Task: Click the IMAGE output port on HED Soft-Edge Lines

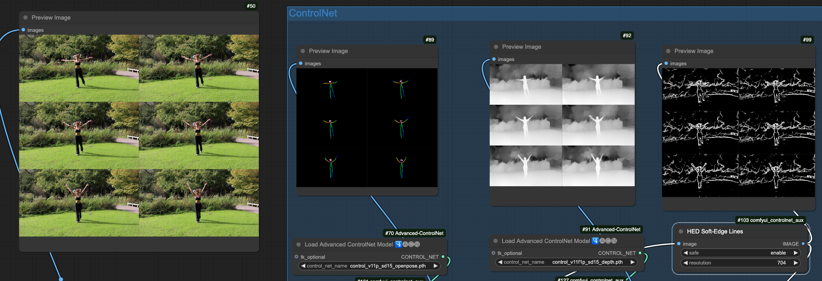Action: [803, 244]
